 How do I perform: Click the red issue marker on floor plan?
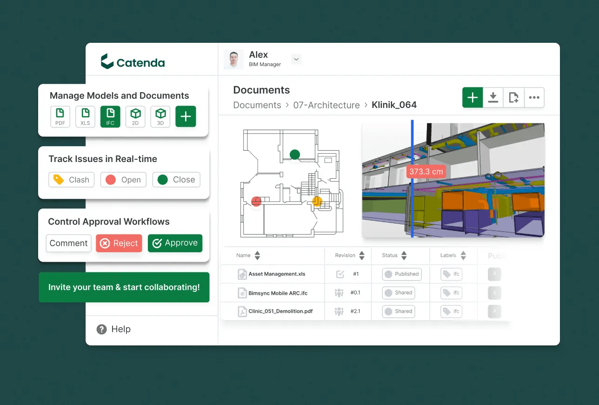click(x=256, y=201)
